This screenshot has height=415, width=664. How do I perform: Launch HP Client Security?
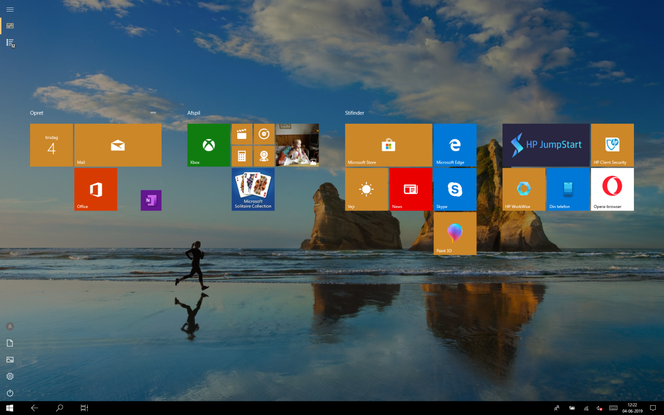click(x=612, y=145)
